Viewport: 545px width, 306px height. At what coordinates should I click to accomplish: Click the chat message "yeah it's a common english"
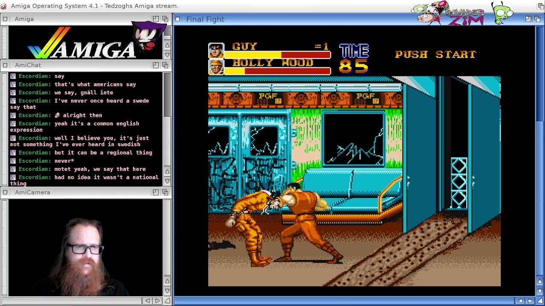tap(97, 124)
